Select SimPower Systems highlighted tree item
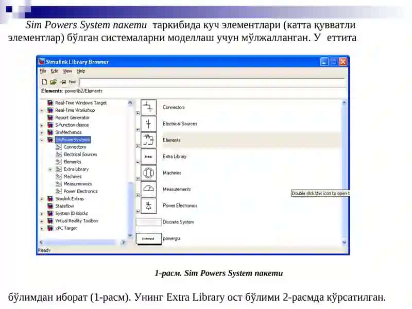This screenshot has width=412, height=309. 73,140
